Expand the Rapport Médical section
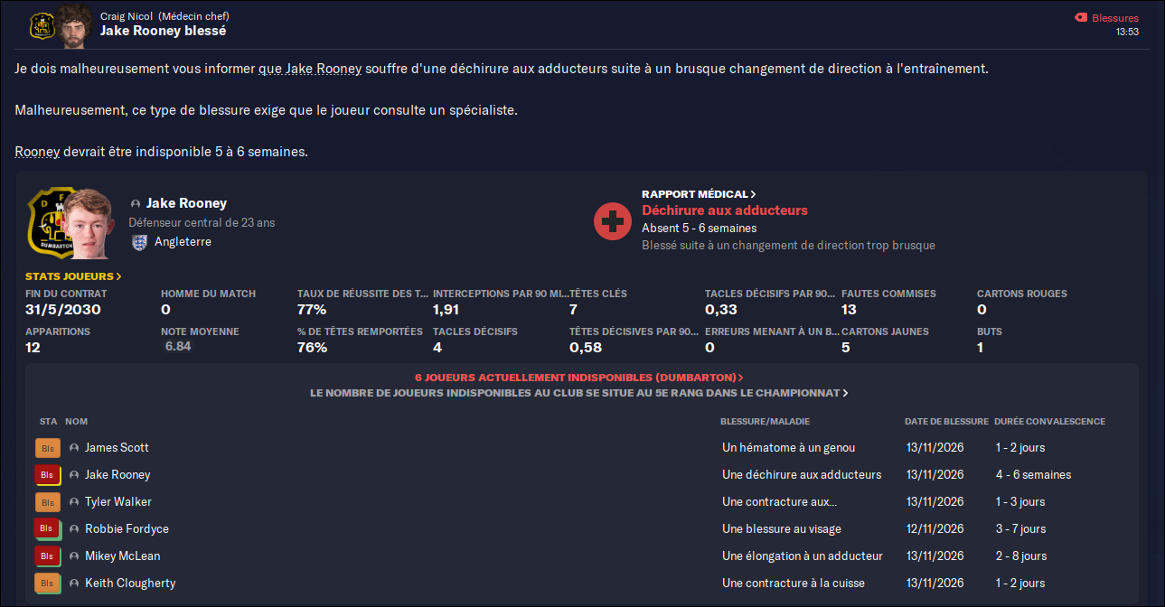This screenshot has height=607, width=1165. click(x=699, y=194)
